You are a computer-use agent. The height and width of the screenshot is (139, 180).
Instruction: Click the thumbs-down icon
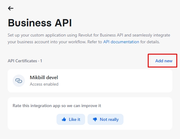click(x=95, y=119)
